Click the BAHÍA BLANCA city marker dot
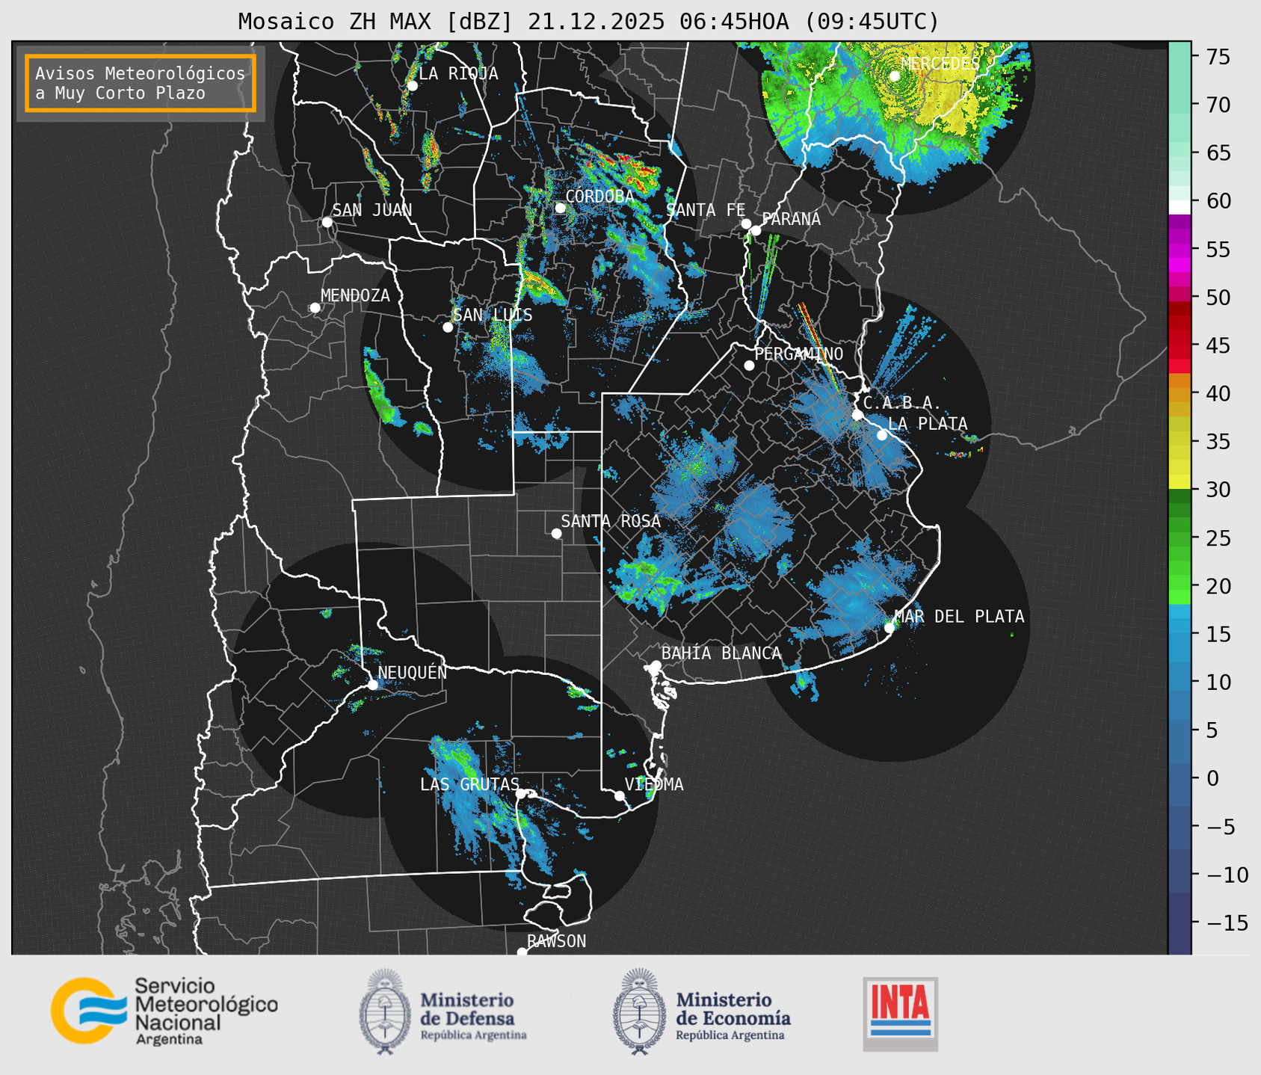Screen dimensions: 1261x1075 click(x=656, y=665)
